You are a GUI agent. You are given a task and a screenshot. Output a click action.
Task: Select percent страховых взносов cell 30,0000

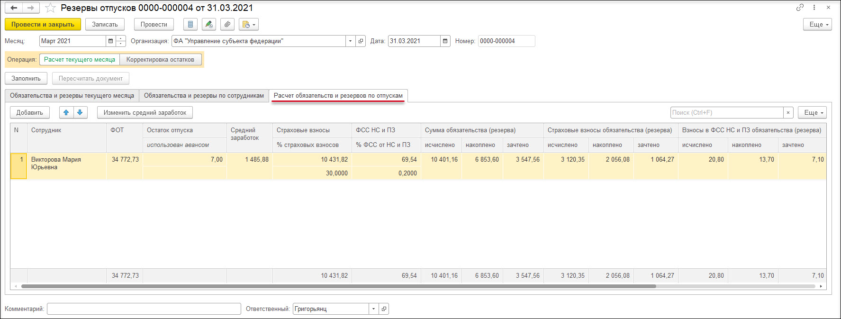(x=312, y=173)
